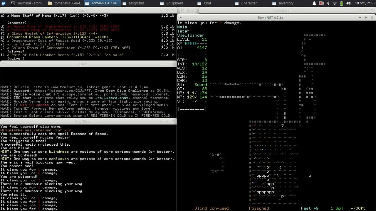Open the notifications bell icon
The height and width of the screenshot is (211, 376).
[x=314, y=3]
